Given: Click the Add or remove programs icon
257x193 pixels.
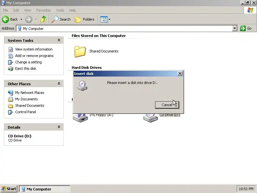Looking at the screenshot, I should click(x=11, y=56).
